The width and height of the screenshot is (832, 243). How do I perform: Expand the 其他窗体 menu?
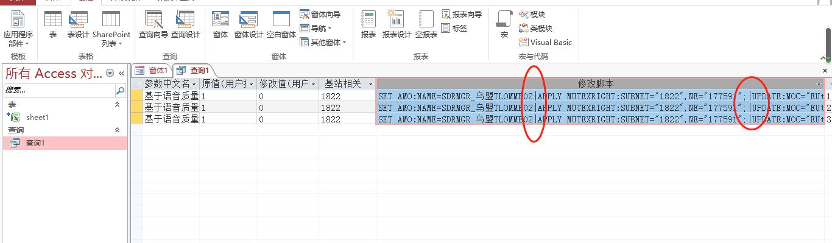pyautogui.click(x=323, y=42)
